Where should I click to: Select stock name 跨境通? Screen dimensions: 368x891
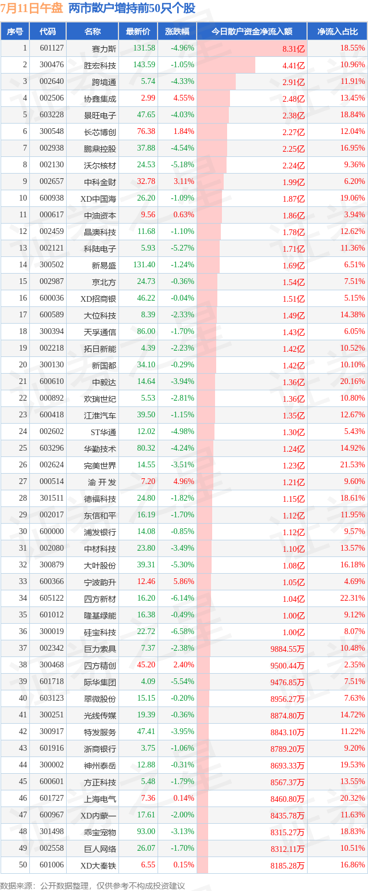104,82
